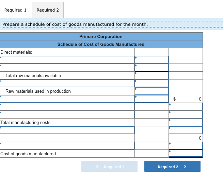Select amount field for Cost of goods manufactured
The height and width of the screenshot is (178, 223).
[186, 154]
